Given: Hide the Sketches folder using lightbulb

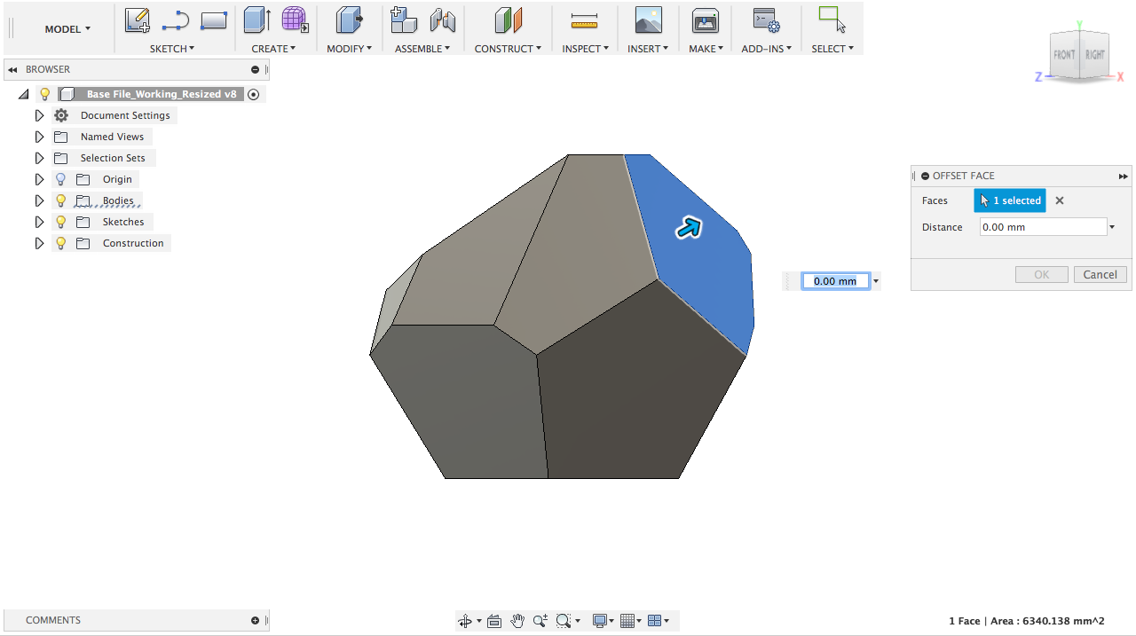Looking at the screenshot, I should coord(61,222).
